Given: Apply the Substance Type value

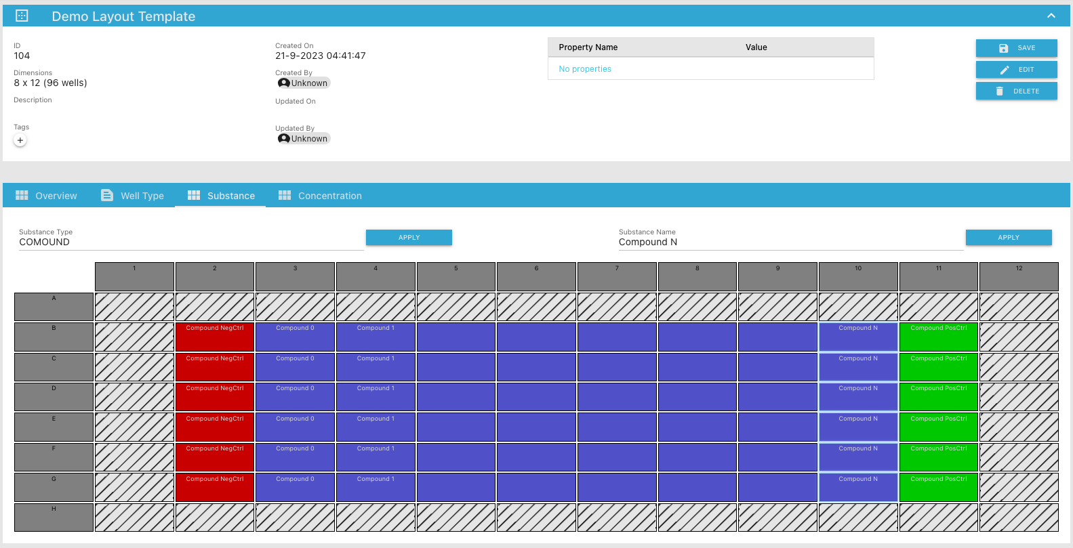Looking at the screenshot, I should pos(409,238).
